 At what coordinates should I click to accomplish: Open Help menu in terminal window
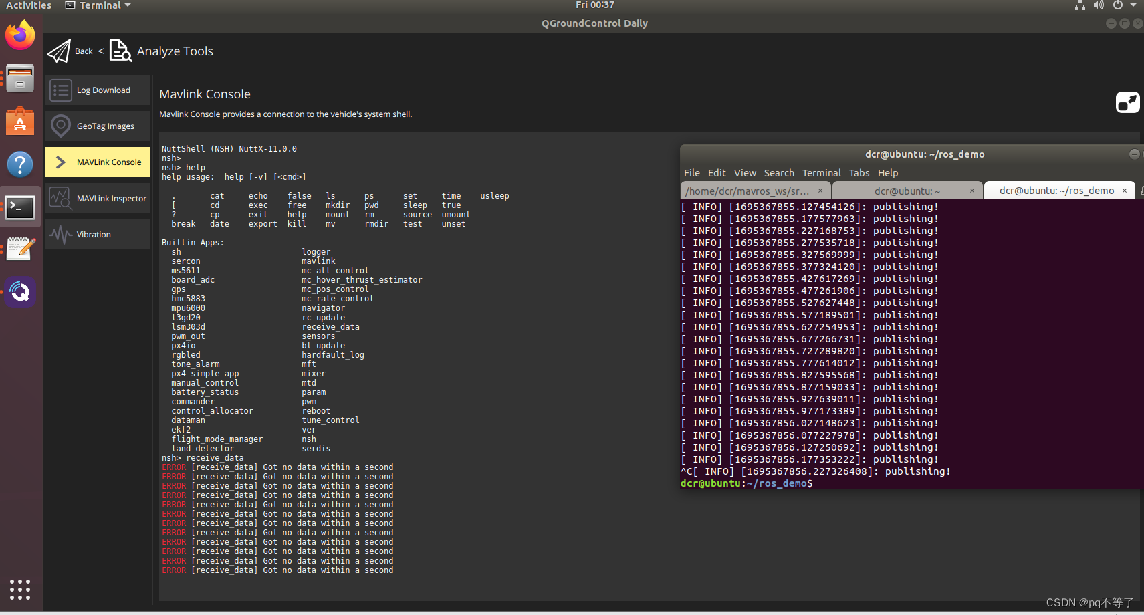point(888,173)
